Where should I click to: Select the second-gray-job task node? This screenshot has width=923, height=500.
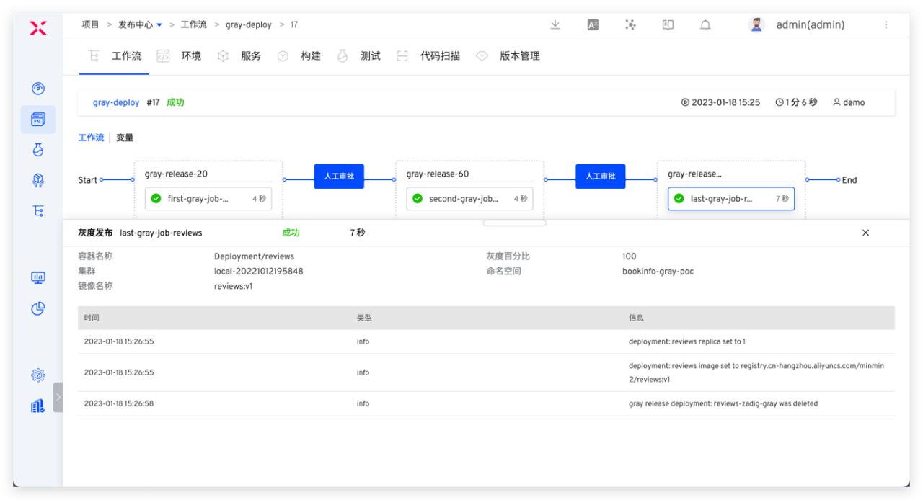coord(469,199)
